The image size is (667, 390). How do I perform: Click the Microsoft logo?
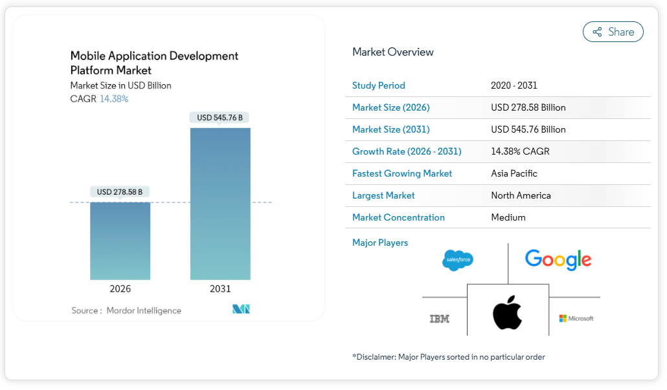click(576, 318)
